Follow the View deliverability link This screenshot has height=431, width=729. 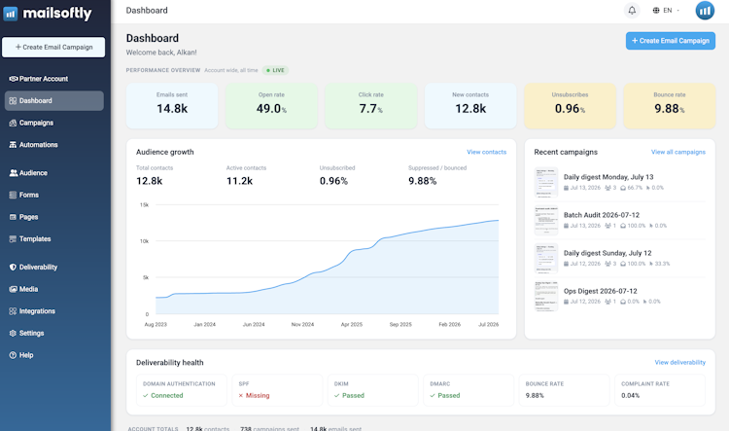point(679,363)
